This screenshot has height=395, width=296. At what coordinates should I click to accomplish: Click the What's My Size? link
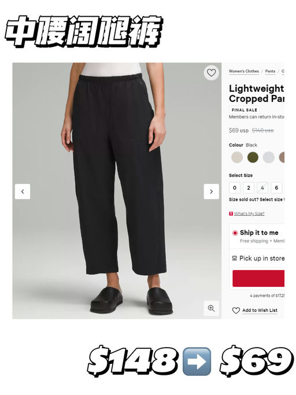point(249,213)
